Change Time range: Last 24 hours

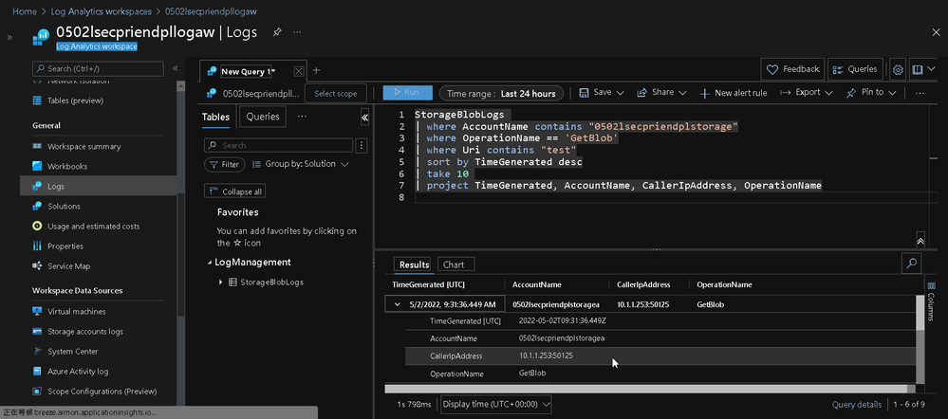501,94
